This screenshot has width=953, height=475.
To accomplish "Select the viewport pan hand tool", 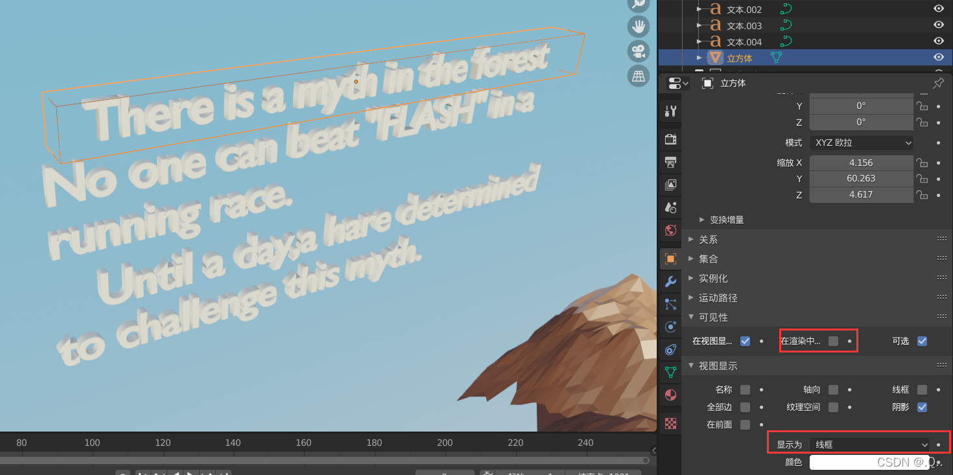I will [x=639, y=27].
